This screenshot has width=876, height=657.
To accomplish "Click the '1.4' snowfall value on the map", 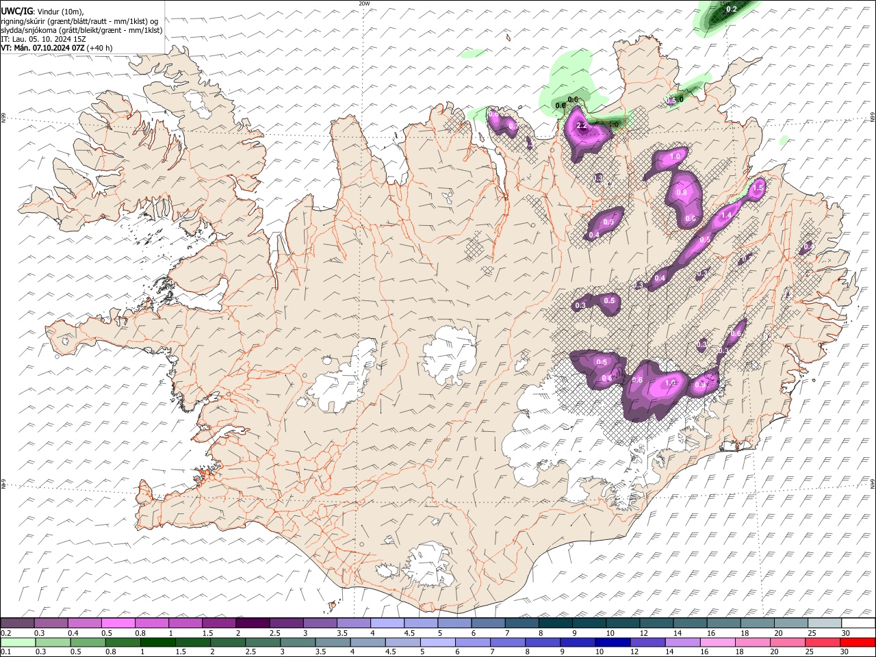I will (x=727, y=215).
